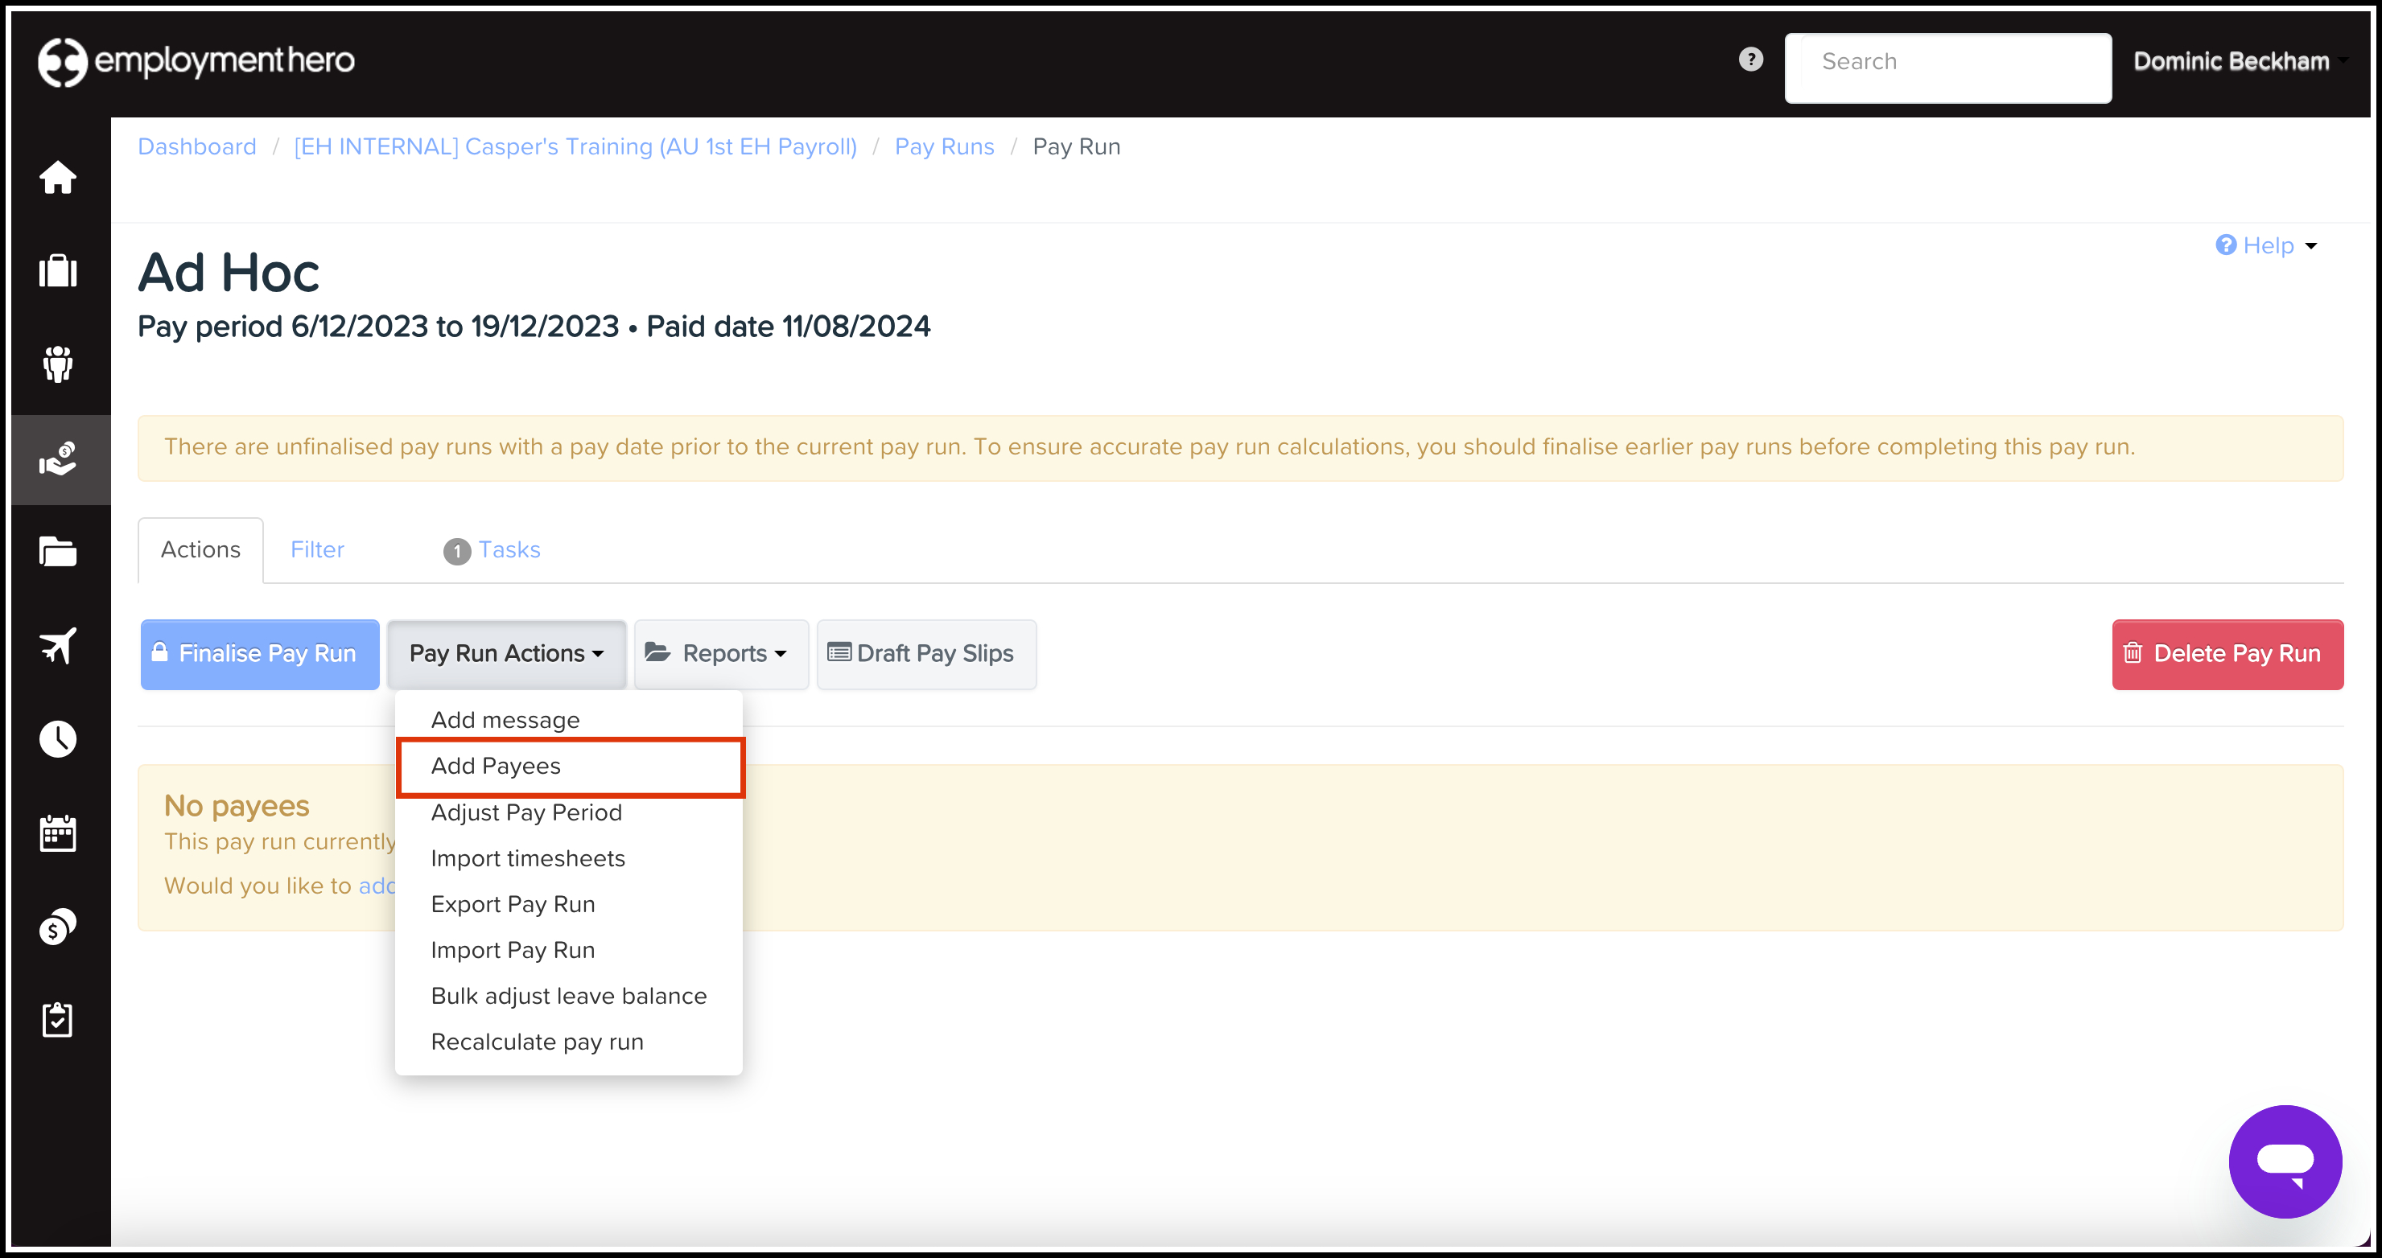Click the airplane leave icon in sidebar
This screenshot has width=2382, height=1258.
pos(57,645)
